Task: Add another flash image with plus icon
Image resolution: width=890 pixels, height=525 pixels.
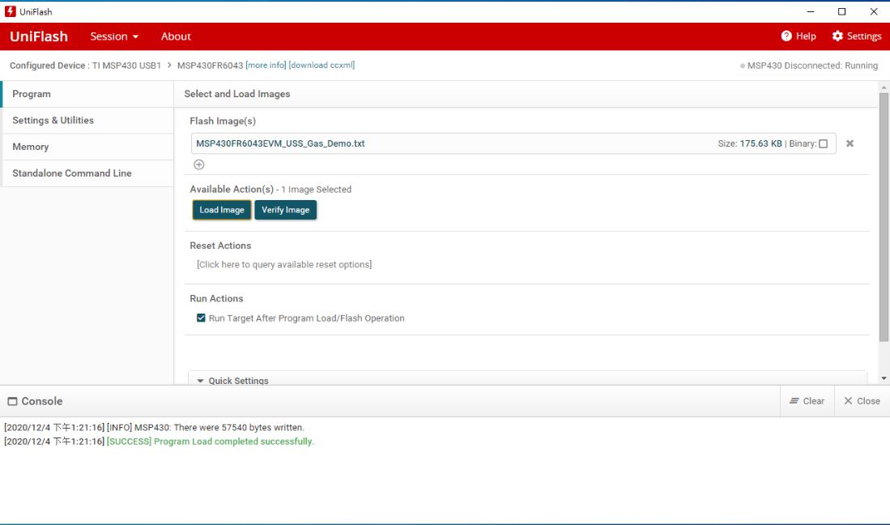Action: (x=198, y=164)
